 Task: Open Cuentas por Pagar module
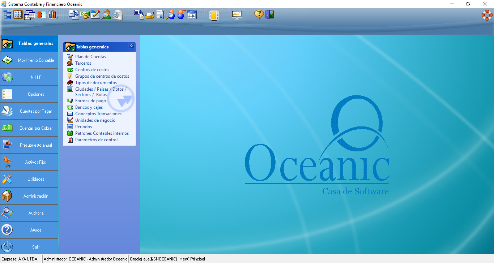pos(29,111)
